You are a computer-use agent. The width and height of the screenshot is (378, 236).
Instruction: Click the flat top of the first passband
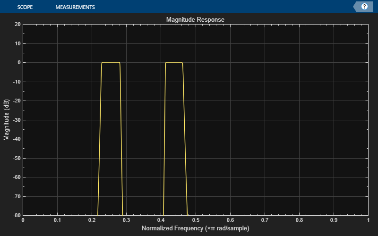click(x=111, y=62)
